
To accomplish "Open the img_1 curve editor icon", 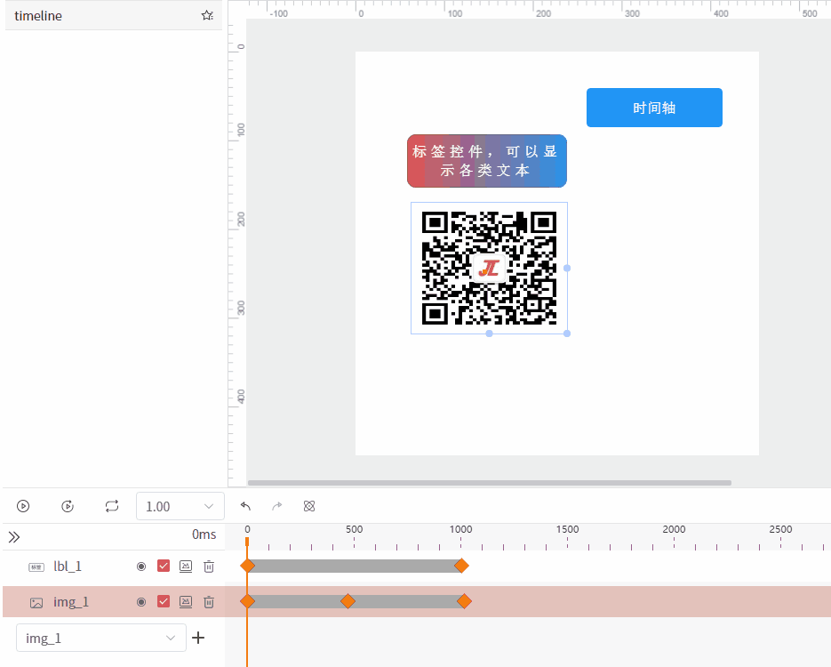I will (x=186, y=602).
